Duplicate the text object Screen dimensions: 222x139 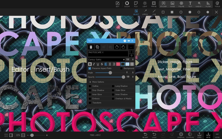tap(97, 47)
